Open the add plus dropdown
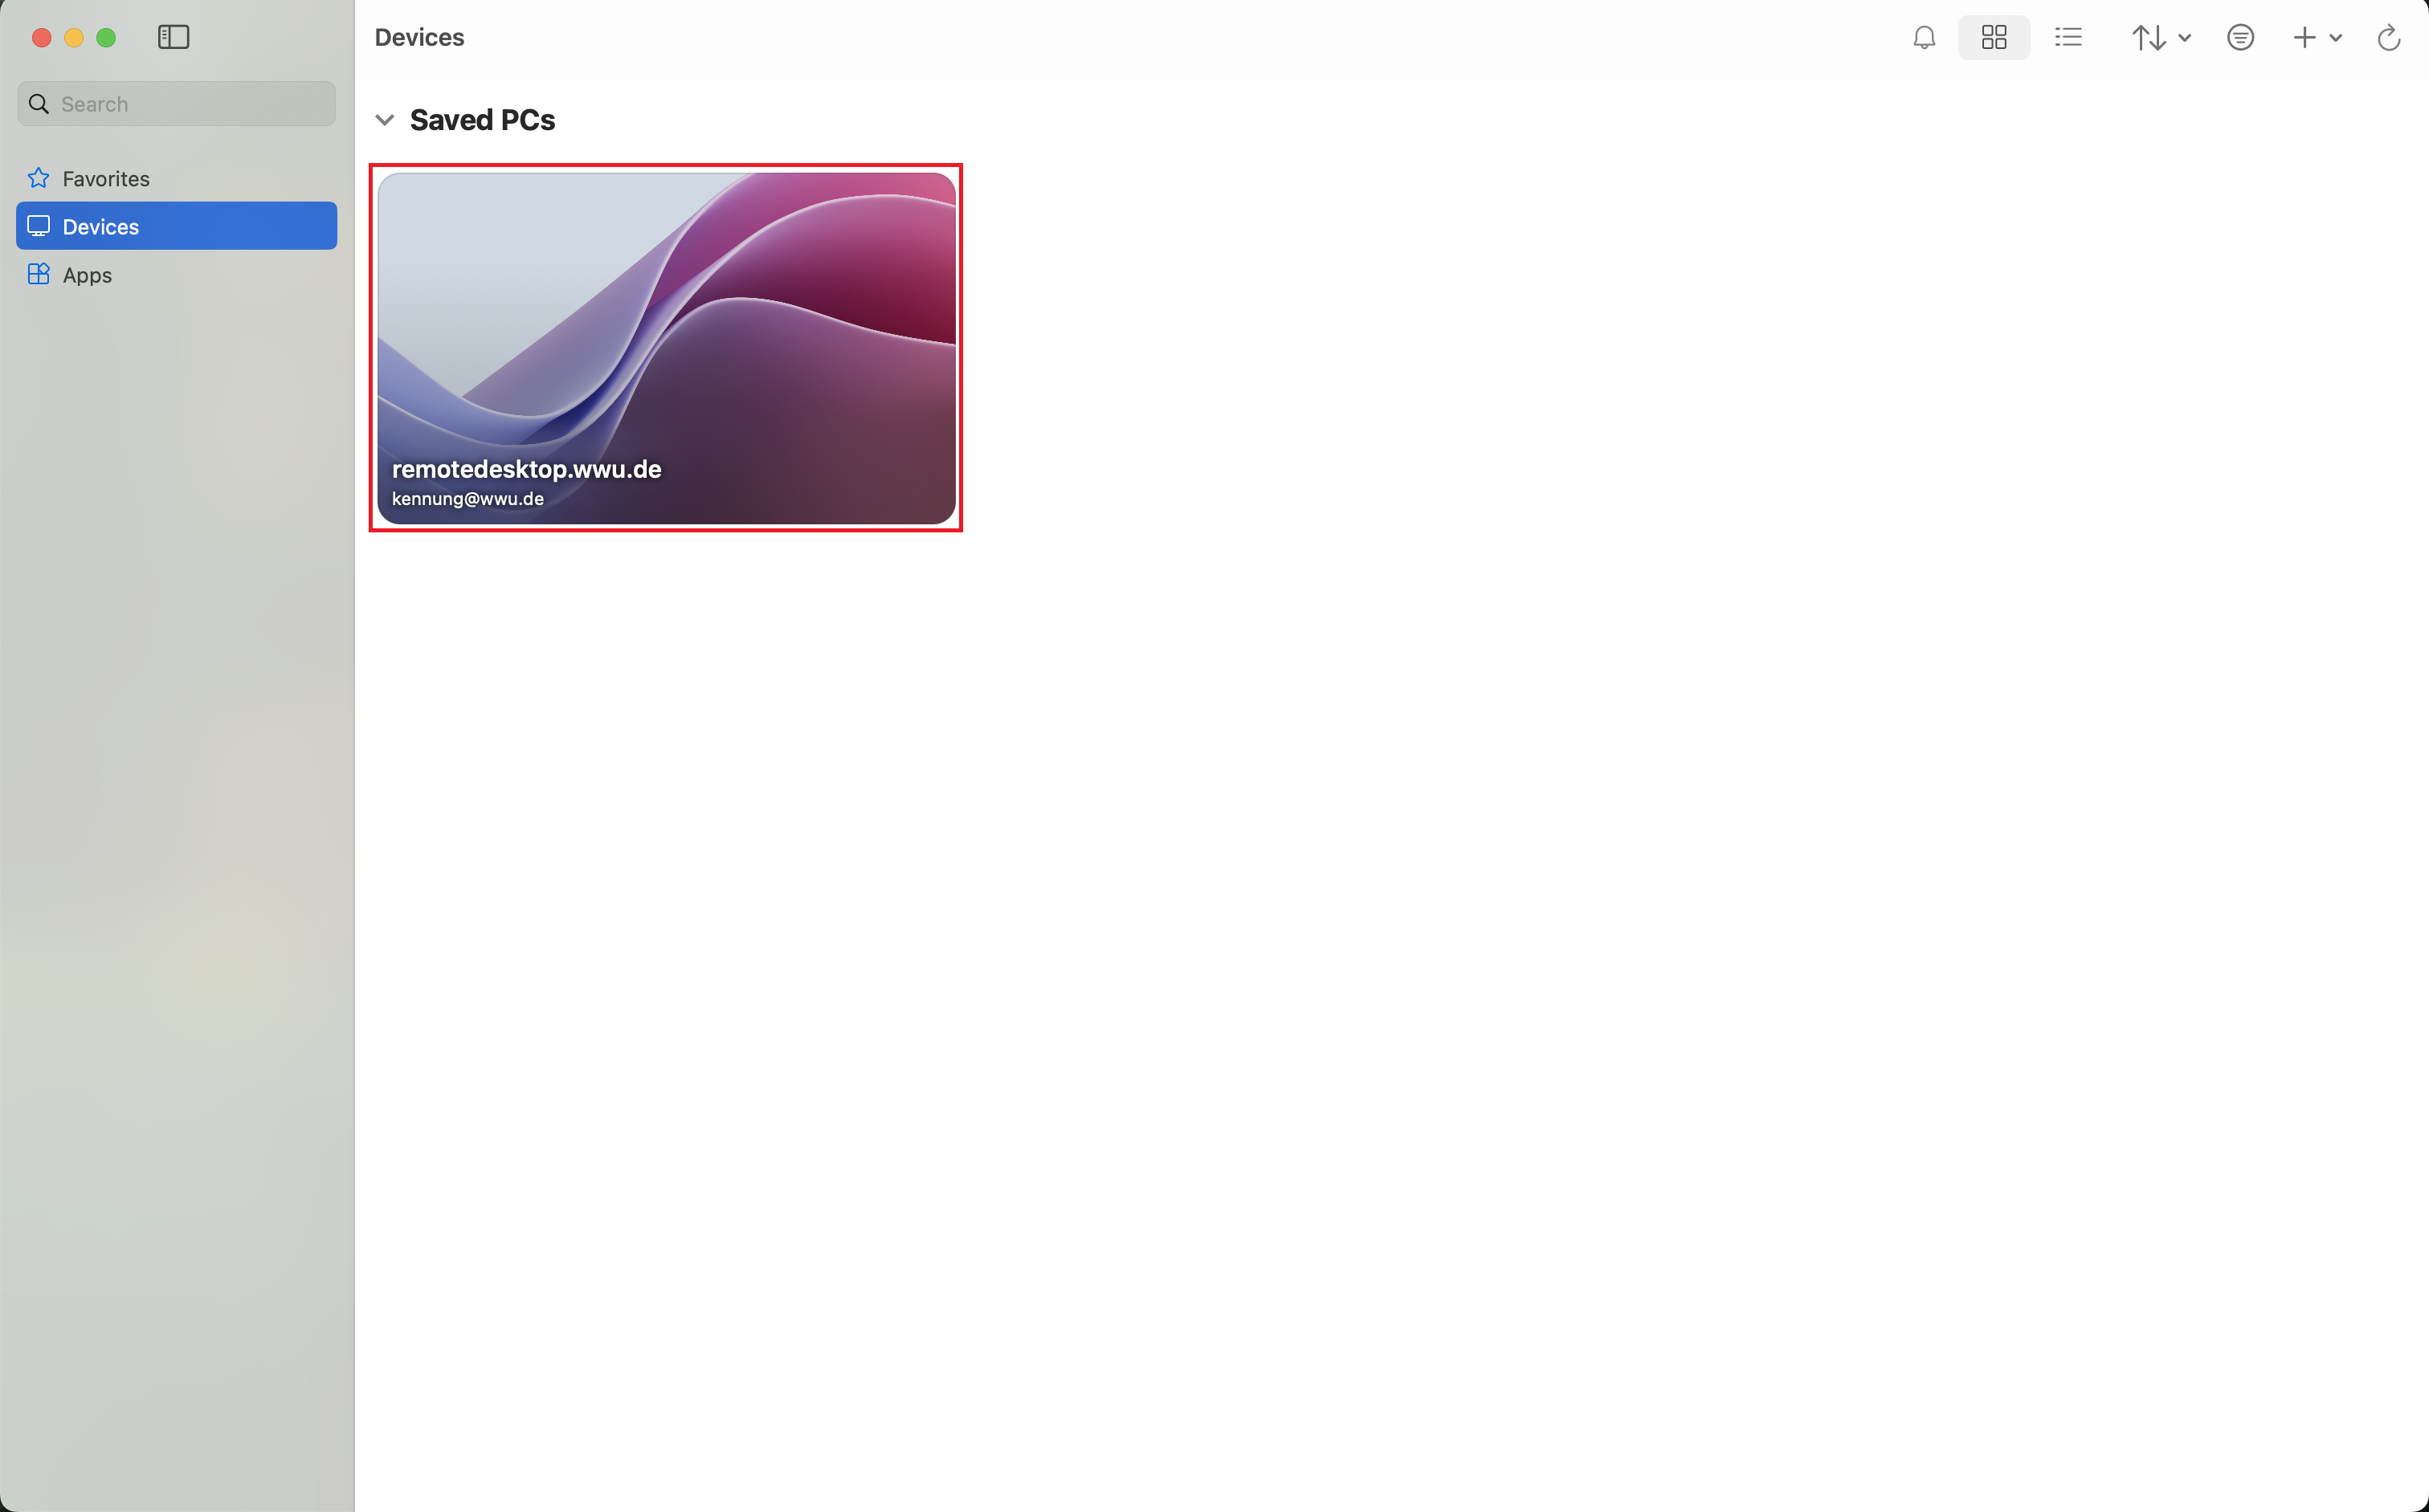The height and width of the screenshot is (1512, 2429). pyautogui.click(x=2316, y=38)
